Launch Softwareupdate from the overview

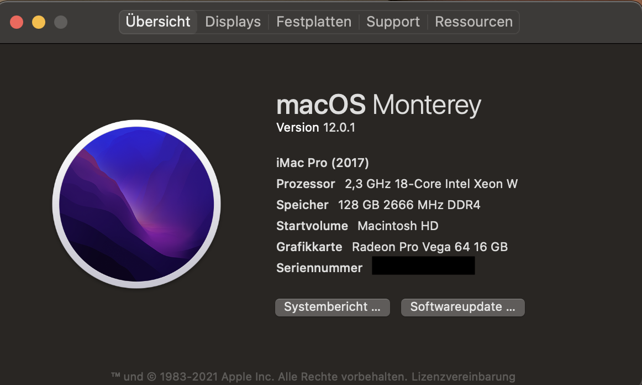[x=462, y=307]
